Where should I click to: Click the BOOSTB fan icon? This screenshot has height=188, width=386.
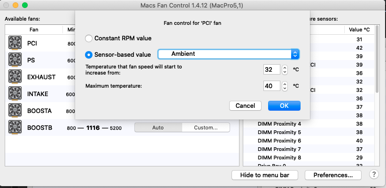(x=15, y=127)
